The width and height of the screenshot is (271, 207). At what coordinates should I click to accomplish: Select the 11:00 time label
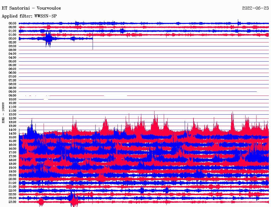12,107
